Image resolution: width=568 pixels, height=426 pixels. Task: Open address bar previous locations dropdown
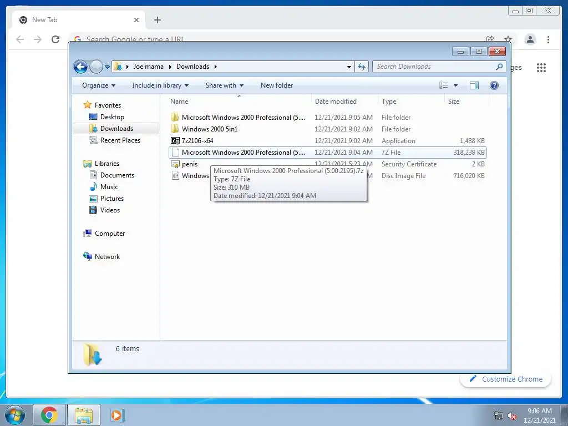point(349,67)
